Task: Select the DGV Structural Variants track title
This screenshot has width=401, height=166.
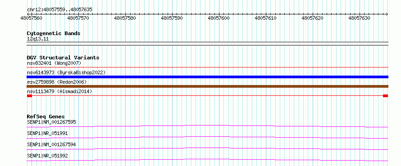Action: tap(63, 58)
